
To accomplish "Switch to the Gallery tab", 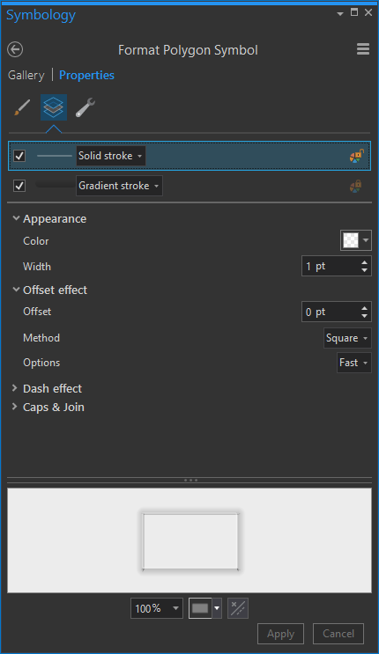I will 26,75.
